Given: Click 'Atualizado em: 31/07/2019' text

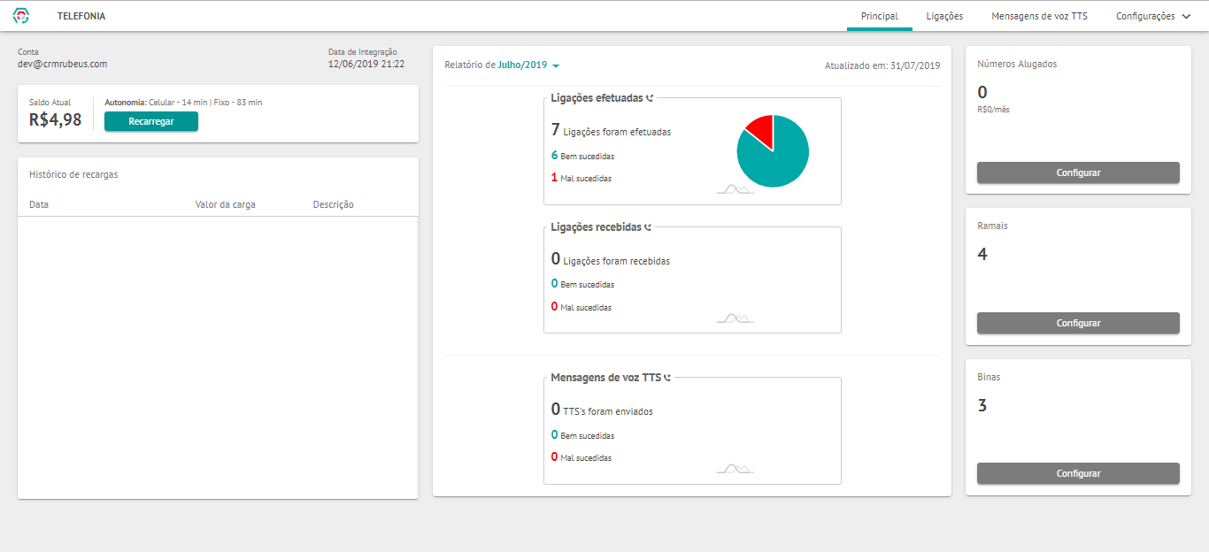Looking at the screenshot, I should pyautogui.click(x=882, y=65).
